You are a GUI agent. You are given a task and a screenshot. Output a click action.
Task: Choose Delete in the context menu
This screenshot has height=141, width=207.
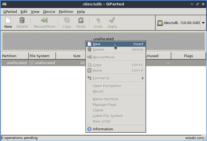pyautogui.click(x=116, y=50)
